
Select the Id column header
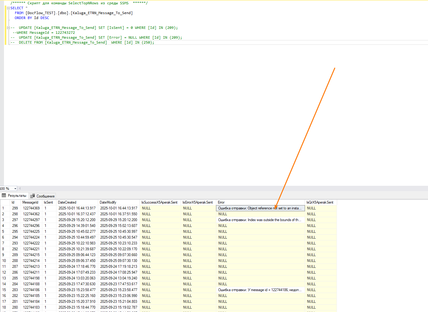point(15,202)
